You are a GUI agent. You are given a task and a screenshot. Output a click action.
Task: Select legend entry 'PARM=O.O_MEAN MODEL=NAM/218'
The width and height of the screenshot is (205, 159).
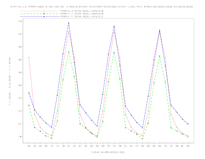click(82, 11)
